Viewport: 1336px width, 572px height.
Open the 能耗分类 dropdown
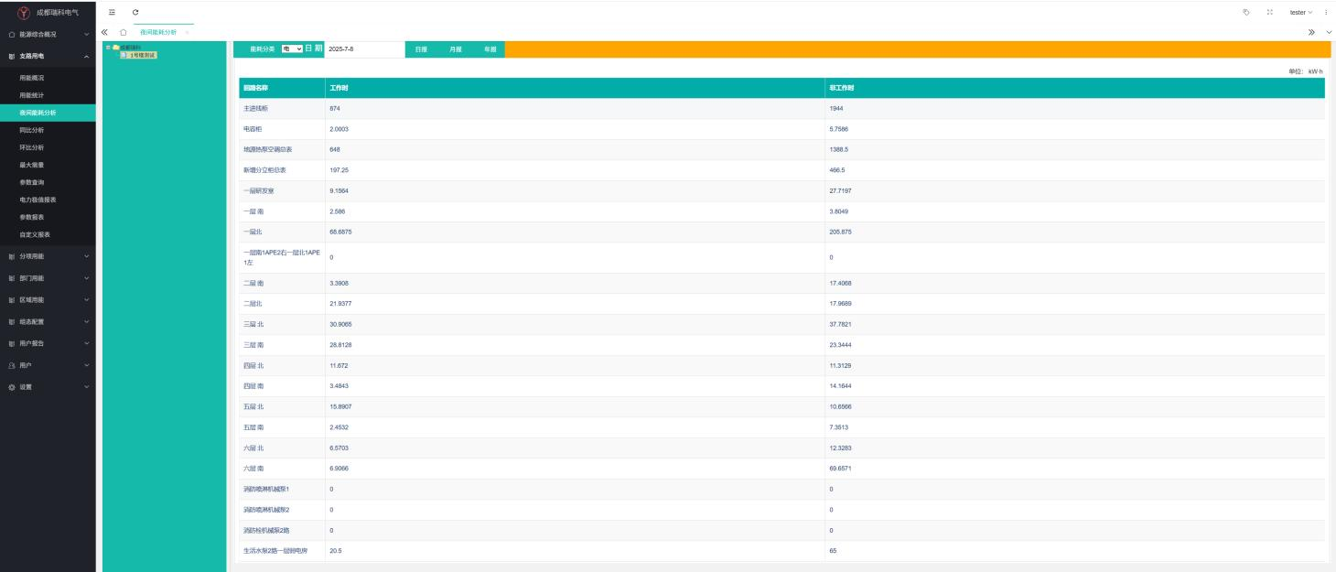292,49
